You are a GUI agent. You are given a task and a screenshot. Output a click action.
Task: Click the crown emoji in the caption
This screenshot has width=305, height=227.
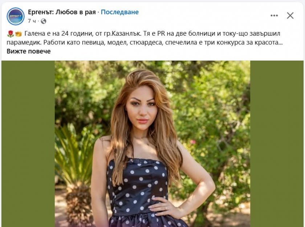click(x=19, y=34)
